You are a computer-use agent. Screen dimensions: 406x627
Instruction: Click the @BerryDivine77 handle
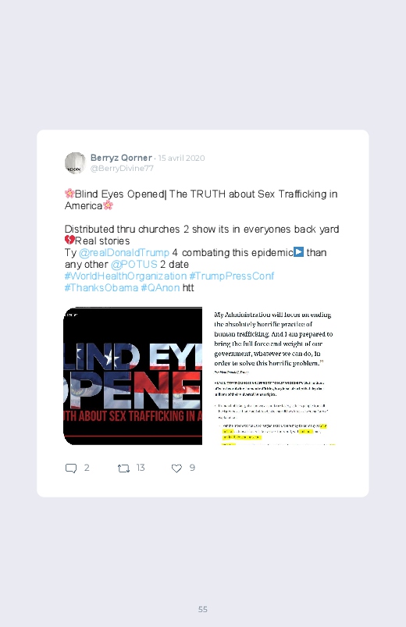[122, 169]
